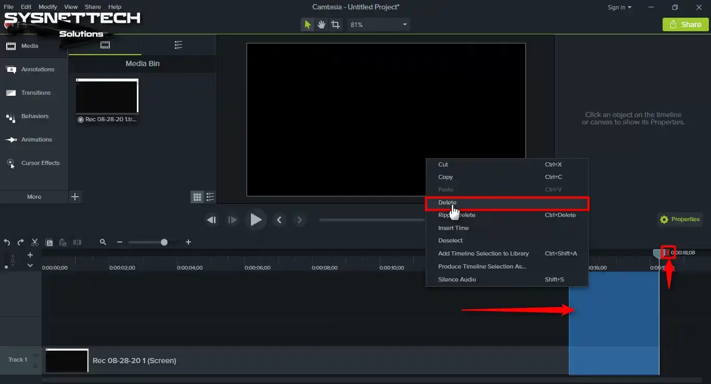This screenshot has height=384, width=711.
Task: Open the View menu
Action: pos(71,7)
